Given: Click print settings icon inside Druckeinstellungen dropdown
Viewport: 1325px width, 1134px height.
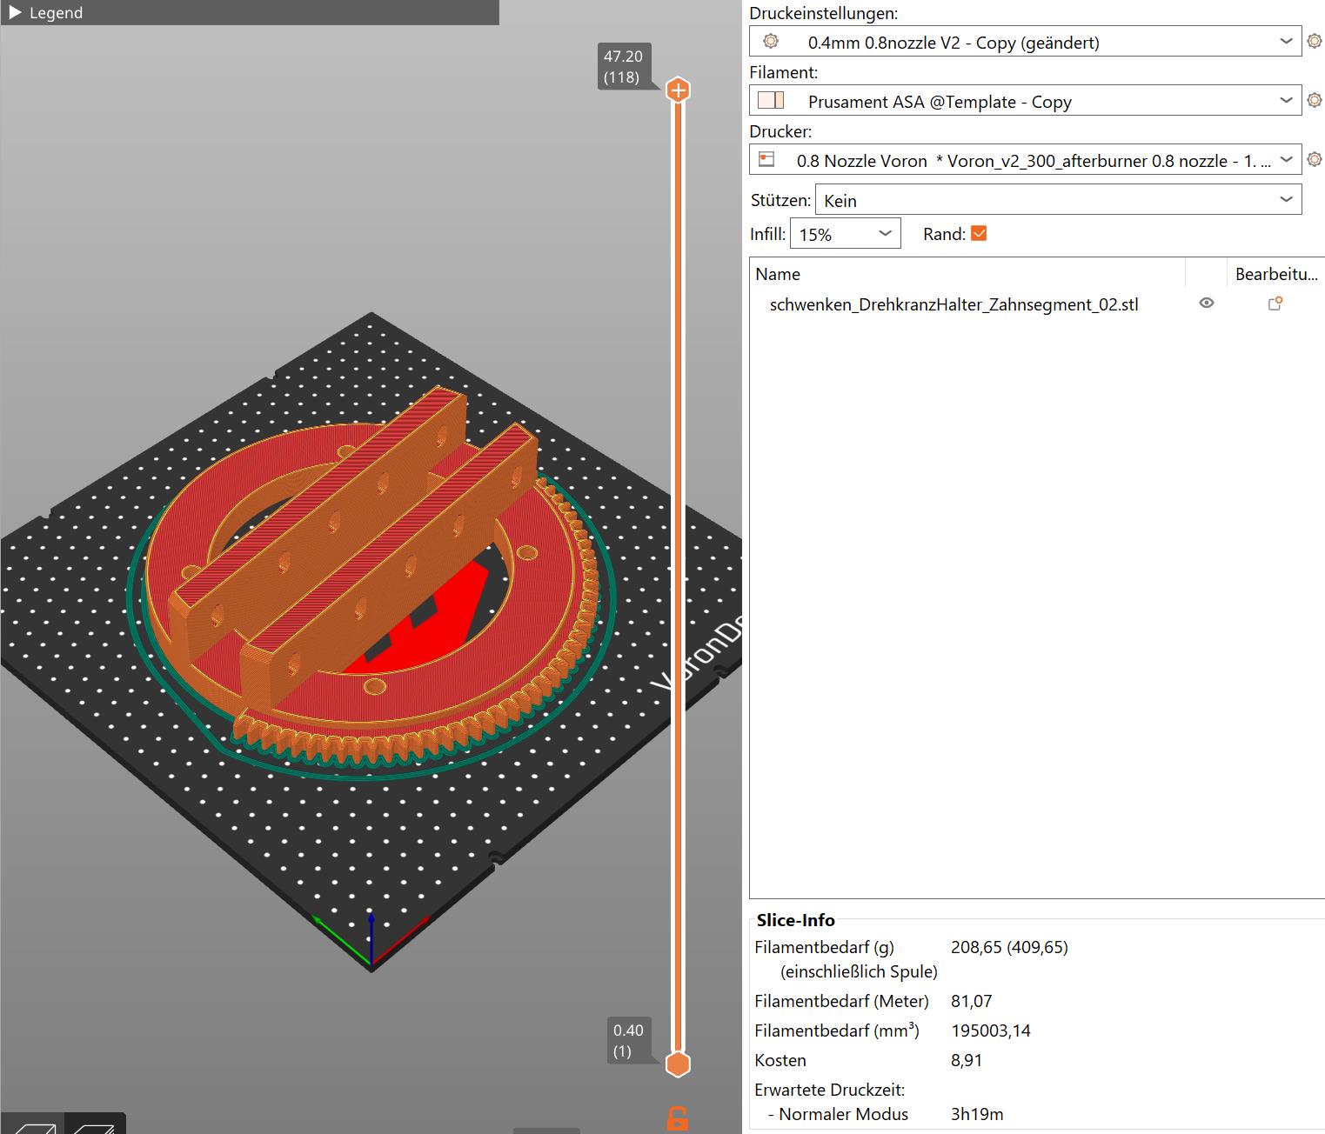Looking at the screenshot, I should (x=771, y=41).
